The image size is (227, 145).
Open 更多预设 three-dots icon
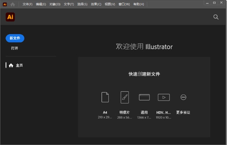(183, 97)
